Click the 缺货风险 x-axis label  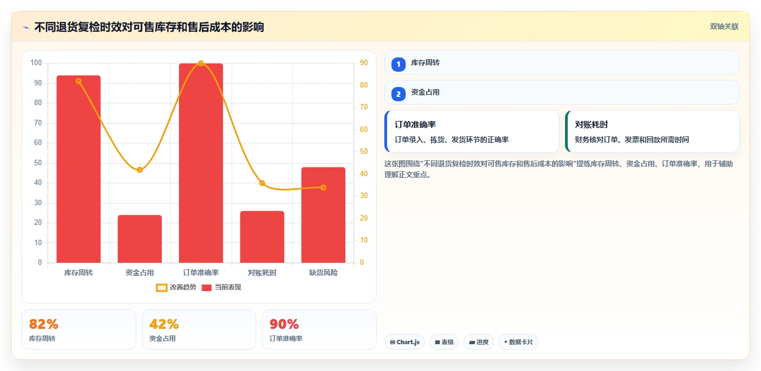pyautogui.click(x=323, y=273)
